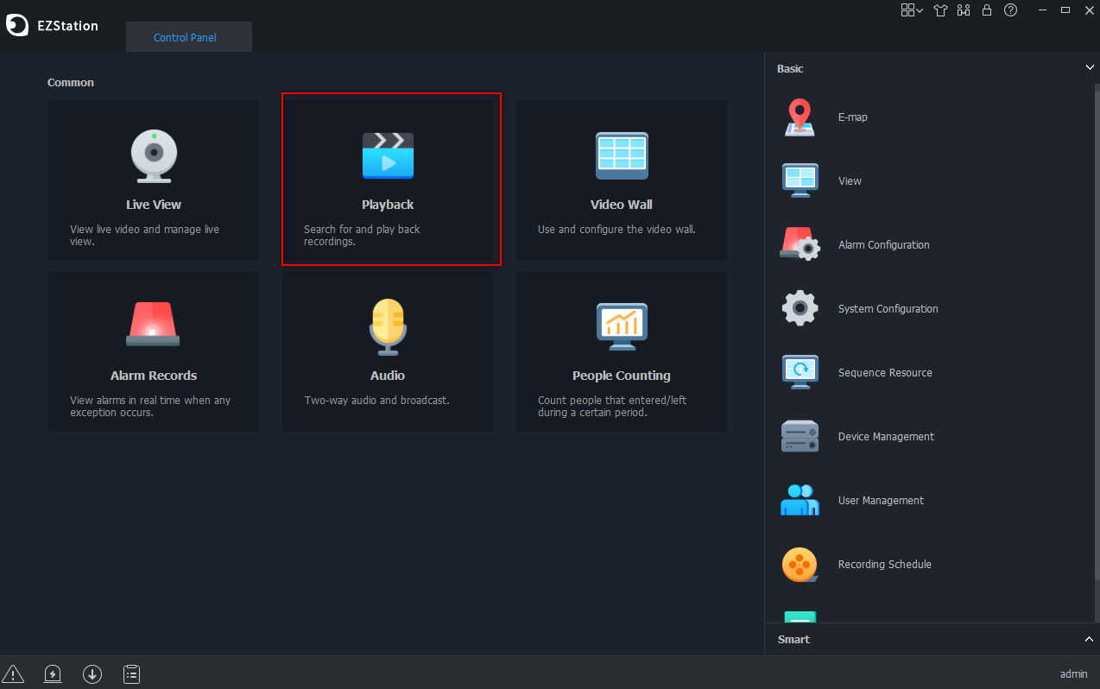Image resolution: width=1100 pixels, height=689 pixels.
Task: Click the alarm siren icon in status bar
Action: tap(53, 673)
